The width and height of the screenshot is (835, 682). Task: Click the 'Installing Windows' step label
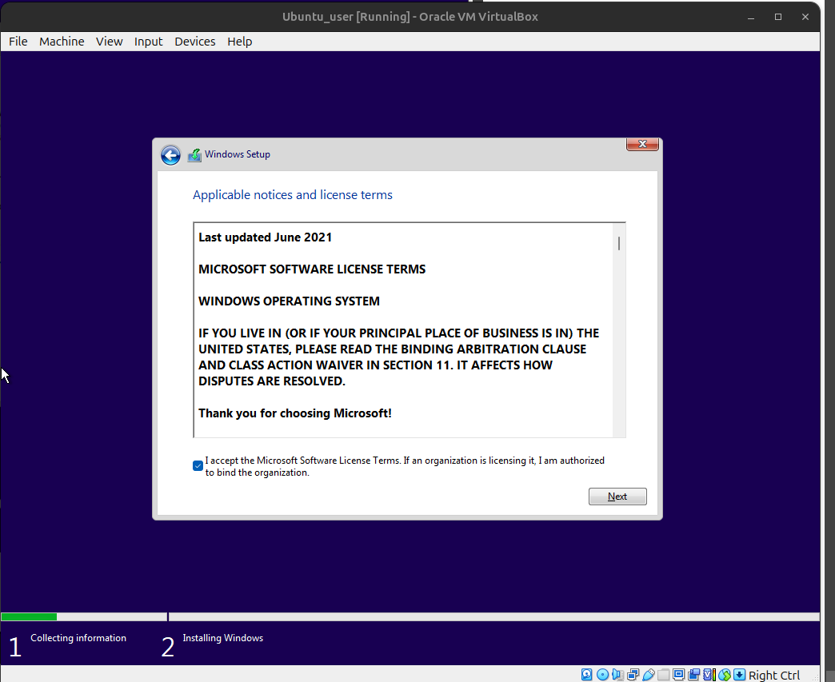click(x=222, y=638)
